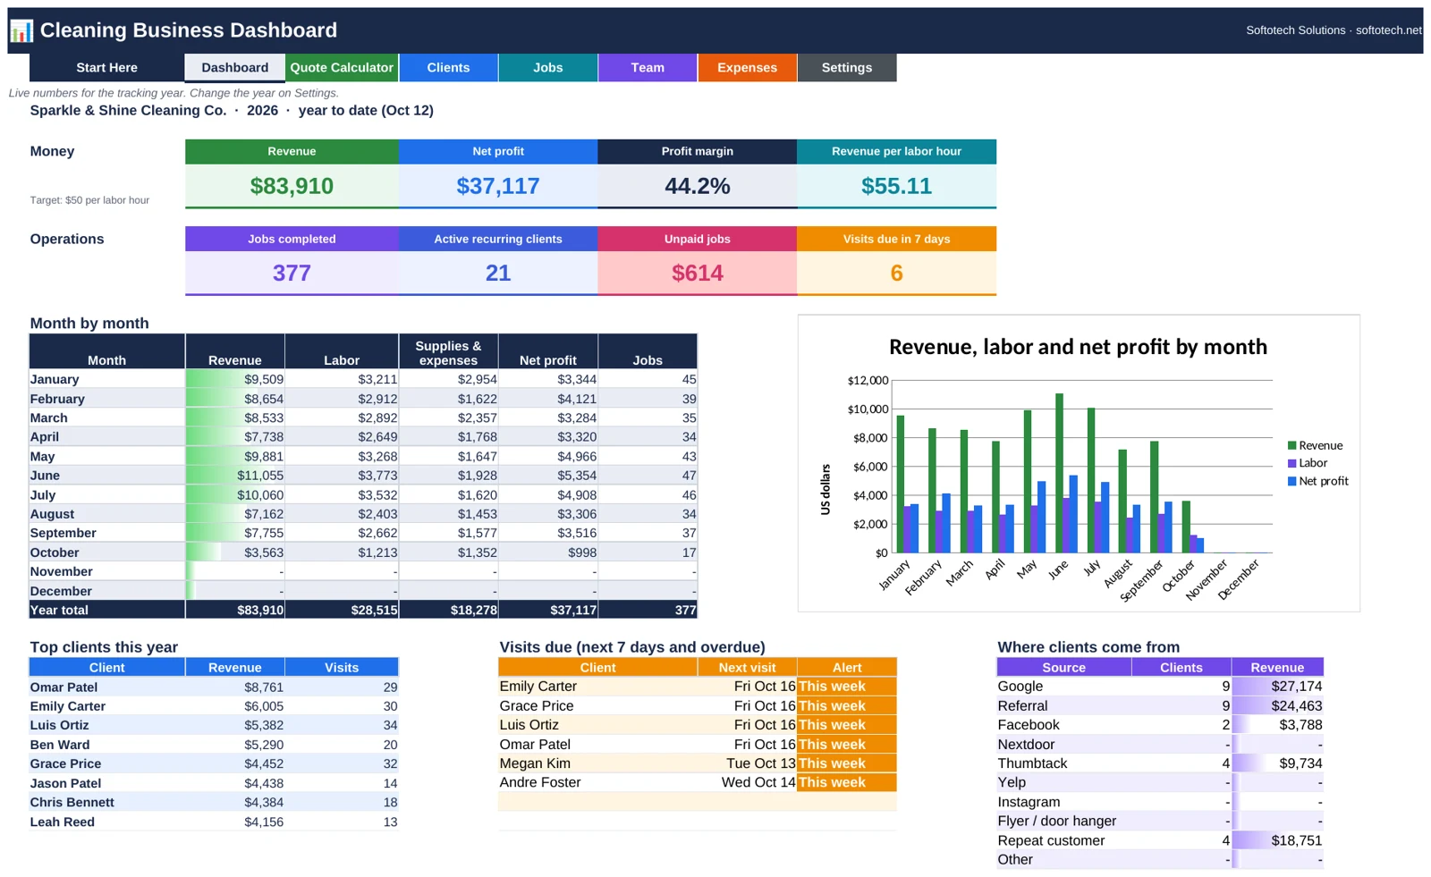This screenshot has height=877, width=1431.
Task: Switch to the Clients tab
Action: pyautogui.click(x=448, y=68)
